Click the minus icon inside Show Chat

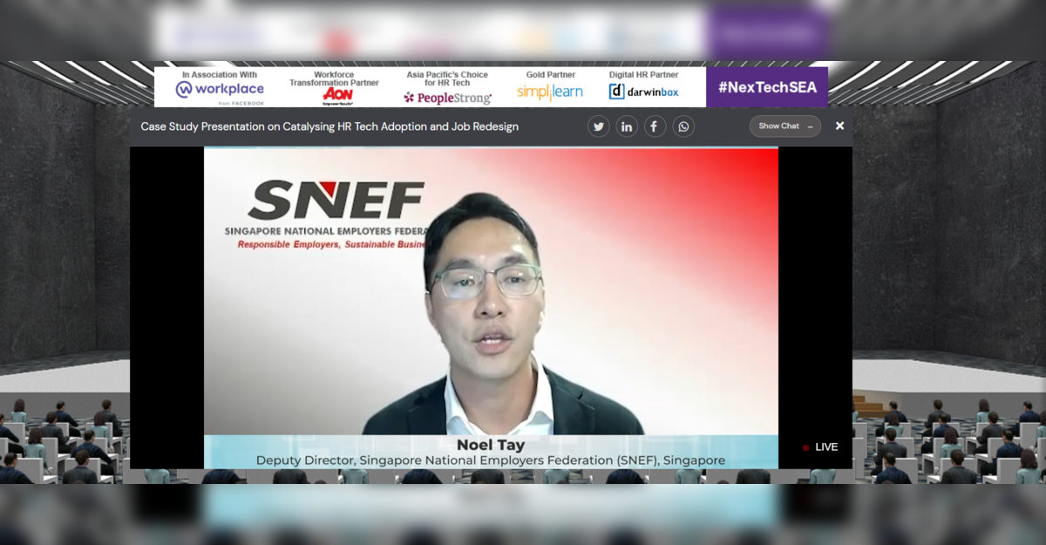click(x=810, y=126)
